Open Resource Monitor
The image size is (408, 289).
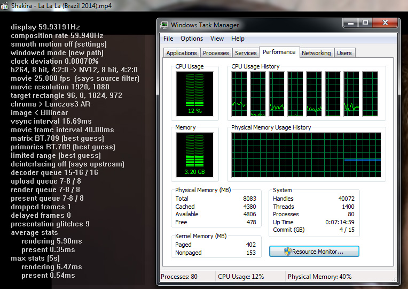(x=314, y=251)
